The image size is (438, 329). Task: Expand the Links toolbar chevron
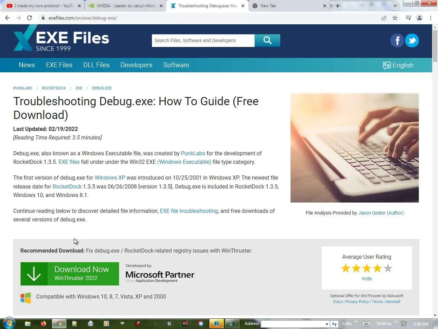[x=356, y=322]
